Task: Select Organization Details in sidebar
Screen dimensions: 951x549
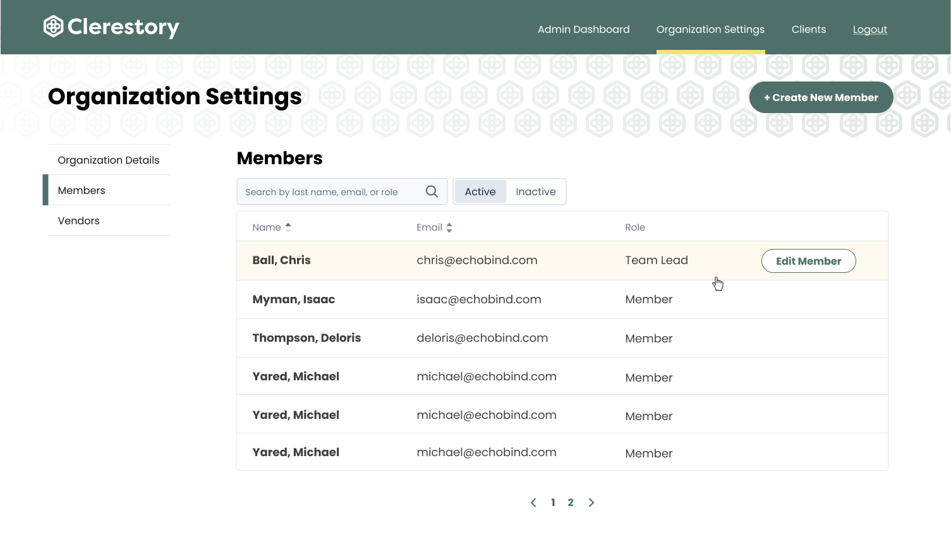Action: 109,160
